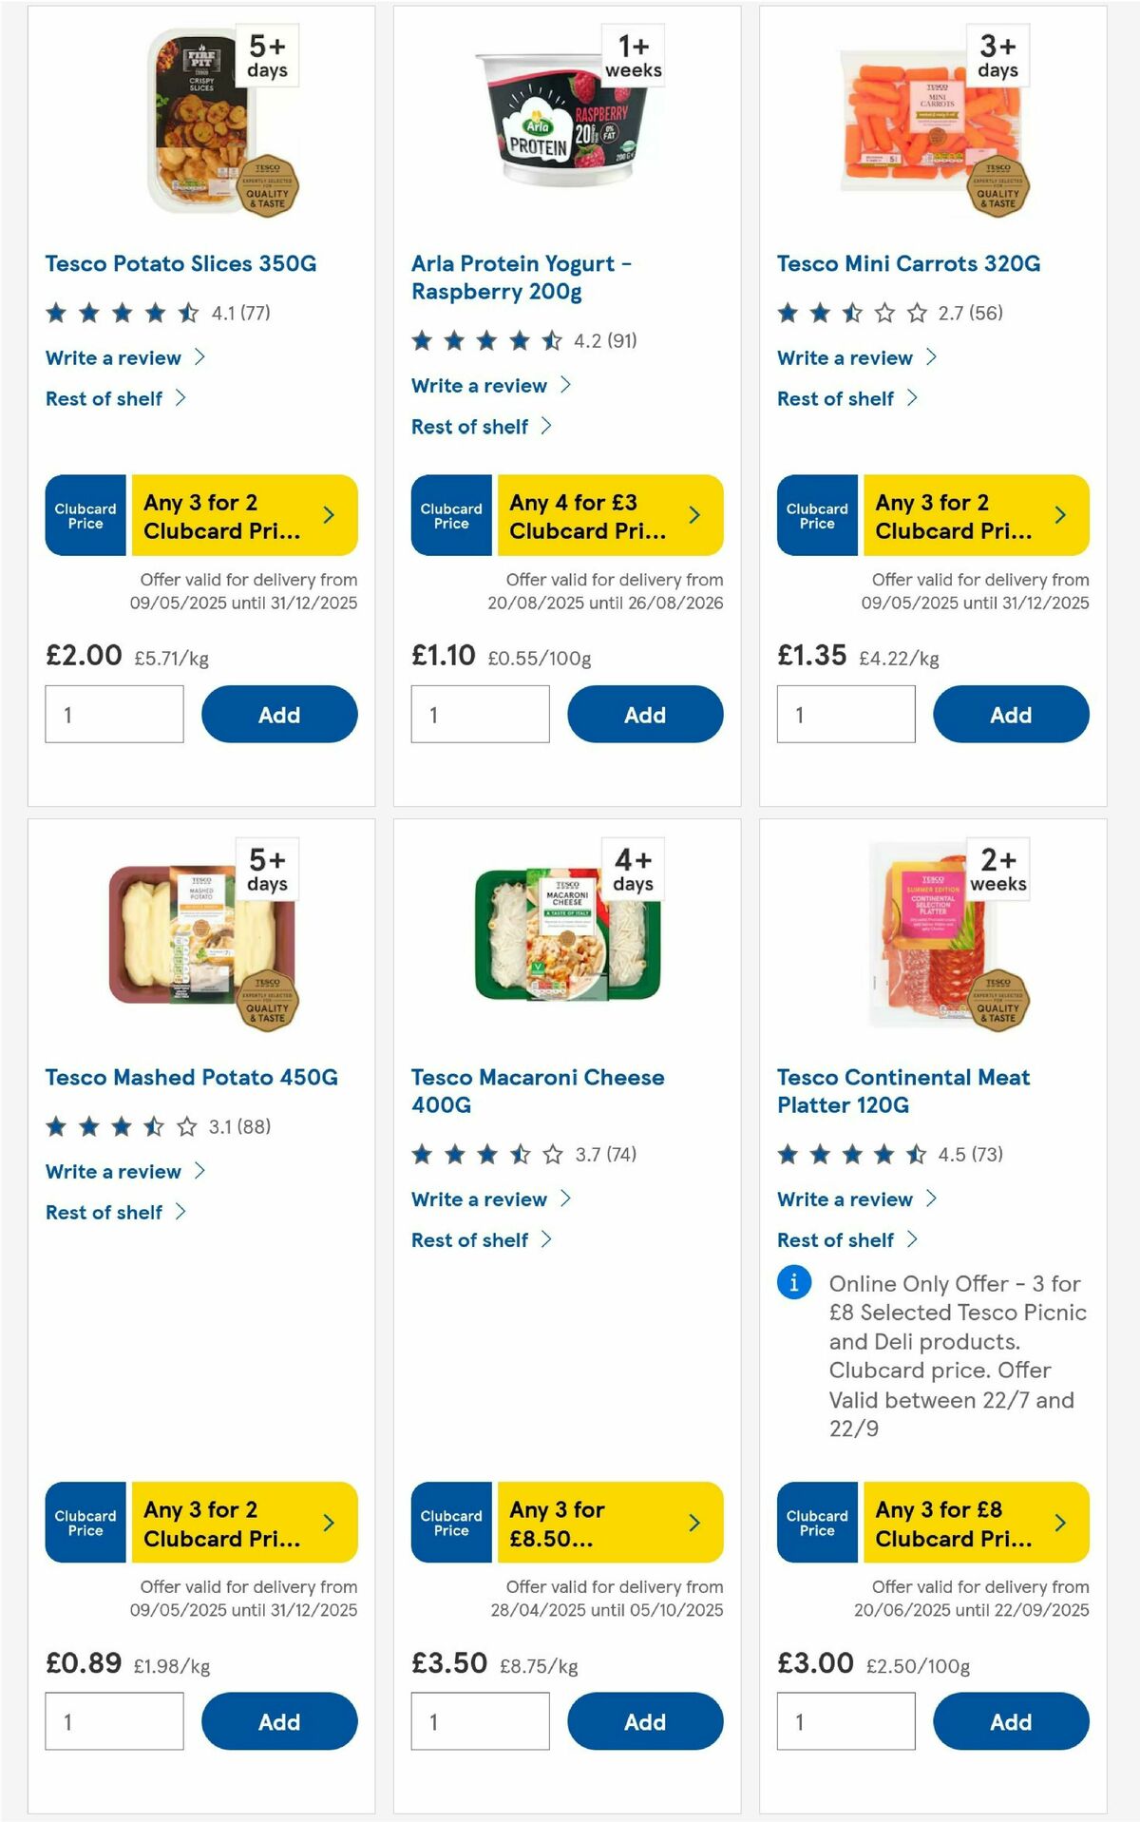Click the Clubcard Price badge under Tesco Mashed Potato
Image resolution: width=1140 pixels, height=1822 pixels.
[85, 1522]
